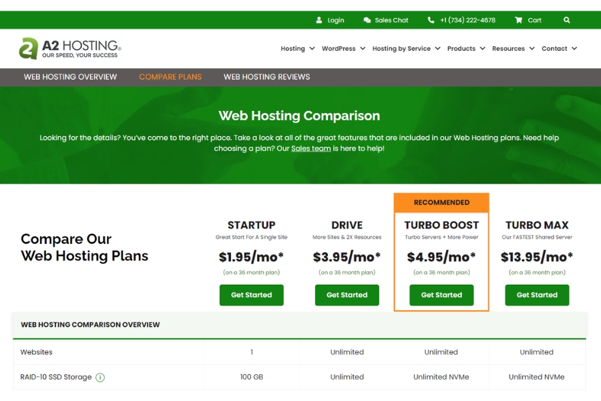Click the Login link
The height and width of the screenshot is (401, 601).
[335, 20]
